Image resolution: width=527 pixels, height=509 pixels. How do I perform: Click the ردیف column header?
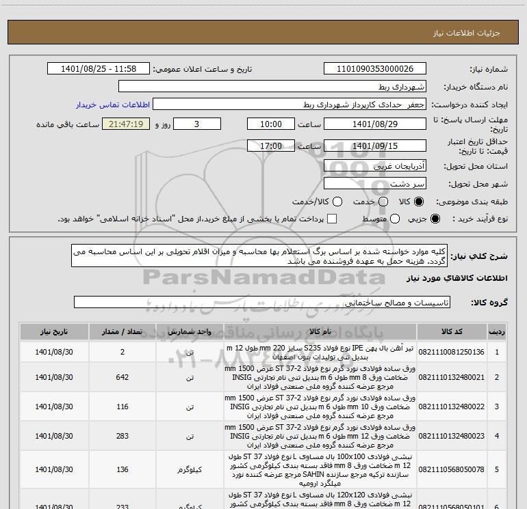click(497, 332)
